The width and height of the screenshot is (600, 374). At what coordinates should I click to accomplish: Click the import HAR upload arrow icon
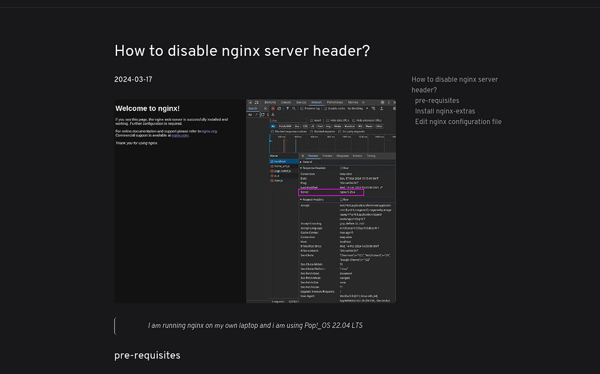tap(382, 109)
